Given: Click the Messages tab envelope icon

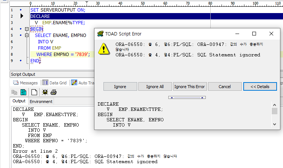Looking at the screenshot, I should click(16, 83).
